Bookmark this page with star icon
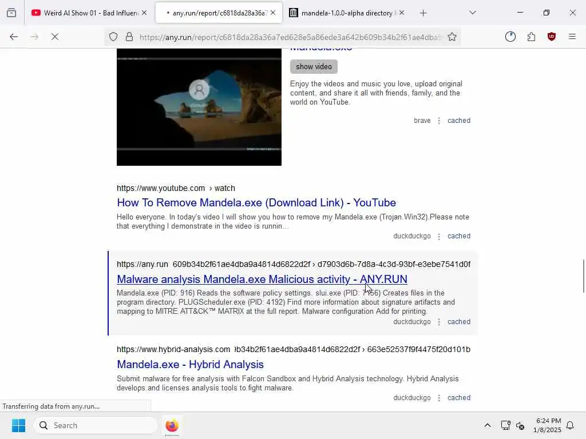Image resolution: width=586 pixels, height=439 pixels. click(452, 37)
